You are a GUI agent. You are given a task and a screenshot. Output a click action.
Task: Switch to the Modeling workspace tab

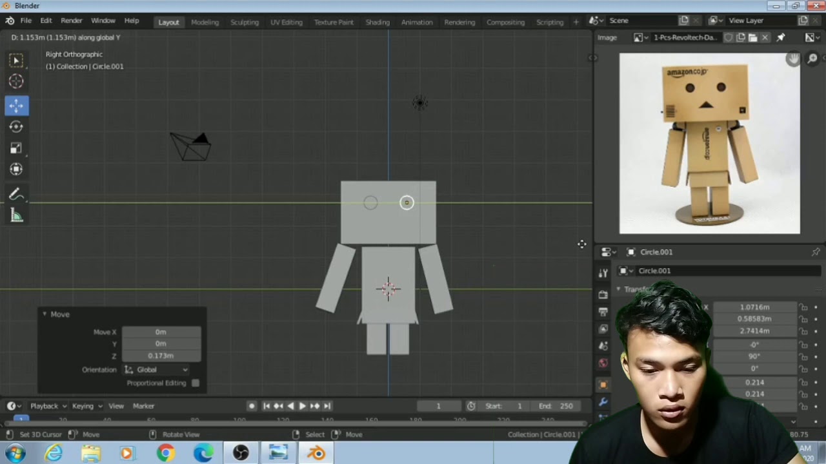[205, 22]
